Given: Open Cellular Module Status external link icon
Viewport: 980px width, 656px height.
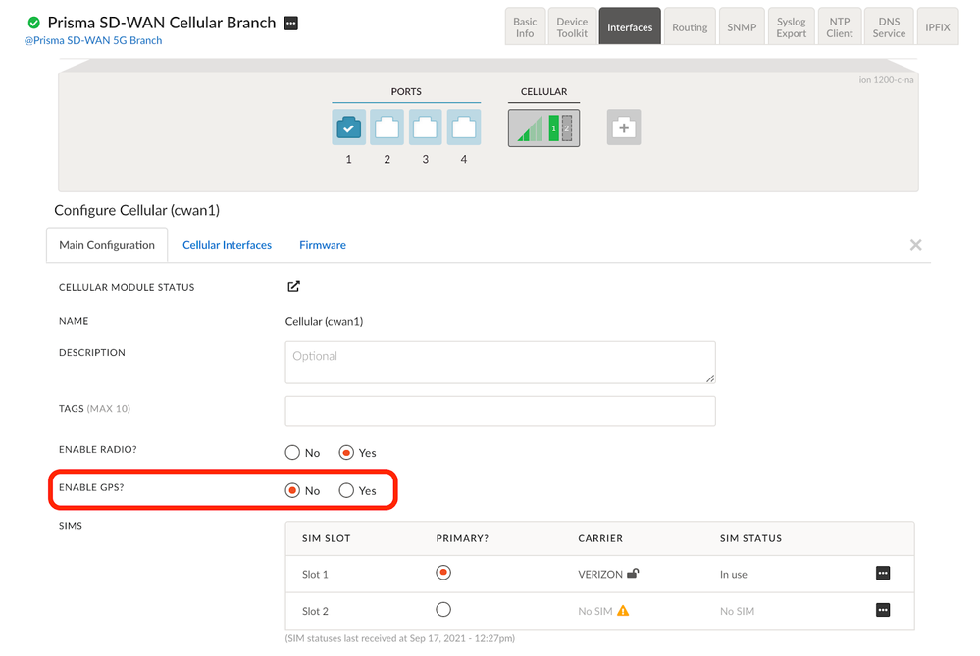Looking at the screenshot, I should [x=293, y=287].
